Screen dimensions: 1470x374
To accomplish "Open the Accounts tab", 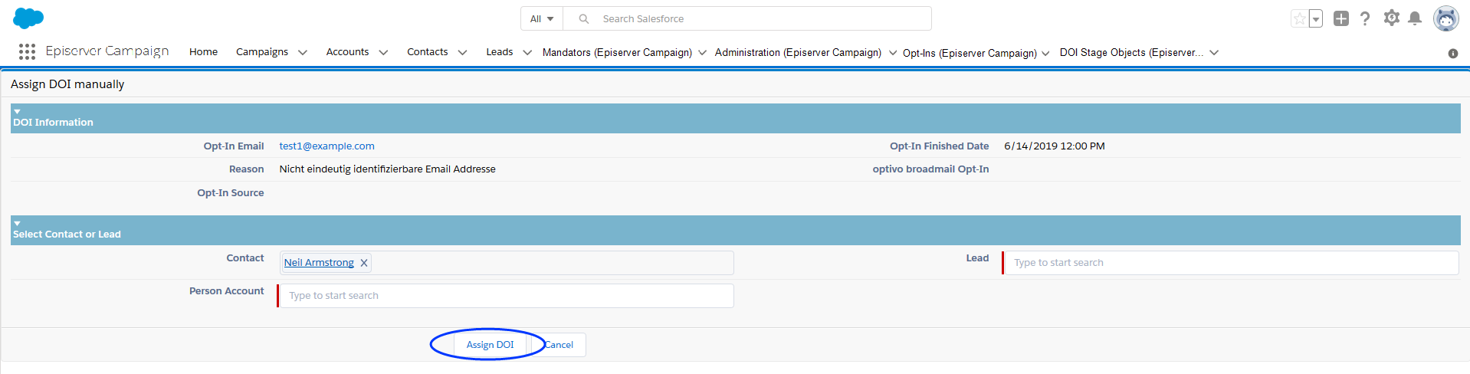I will click(x=347, y=51).
